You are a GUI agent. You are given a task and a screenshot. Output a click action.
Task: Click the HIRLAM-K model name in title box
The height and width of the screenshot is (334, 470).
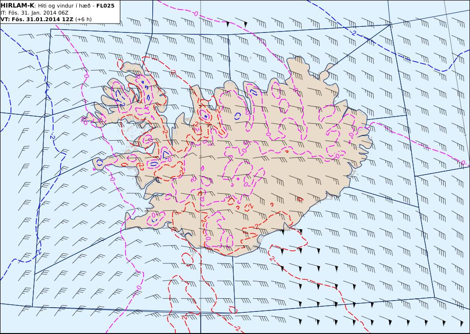[x=17, y=6]
